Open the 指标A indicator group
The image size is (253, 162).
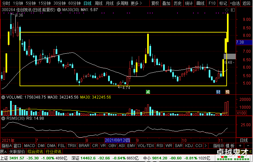click(x=7, y=146)
